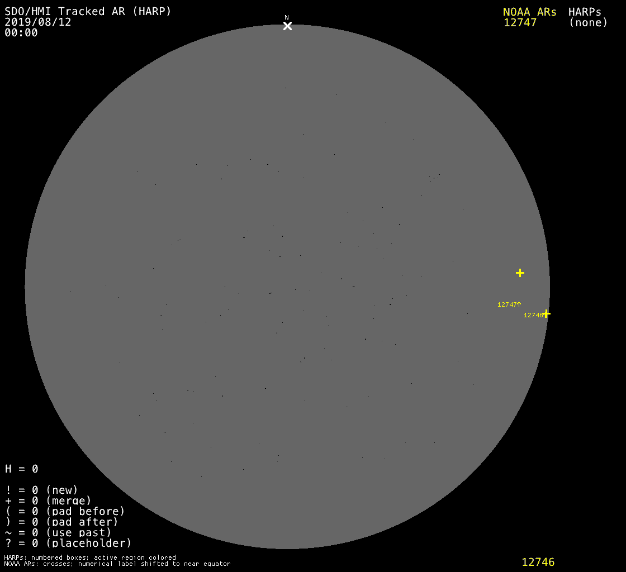Click the (none) entry under HARPs
Image resolution: width=626 pixels, height=572 pixels.
point(588,23)
